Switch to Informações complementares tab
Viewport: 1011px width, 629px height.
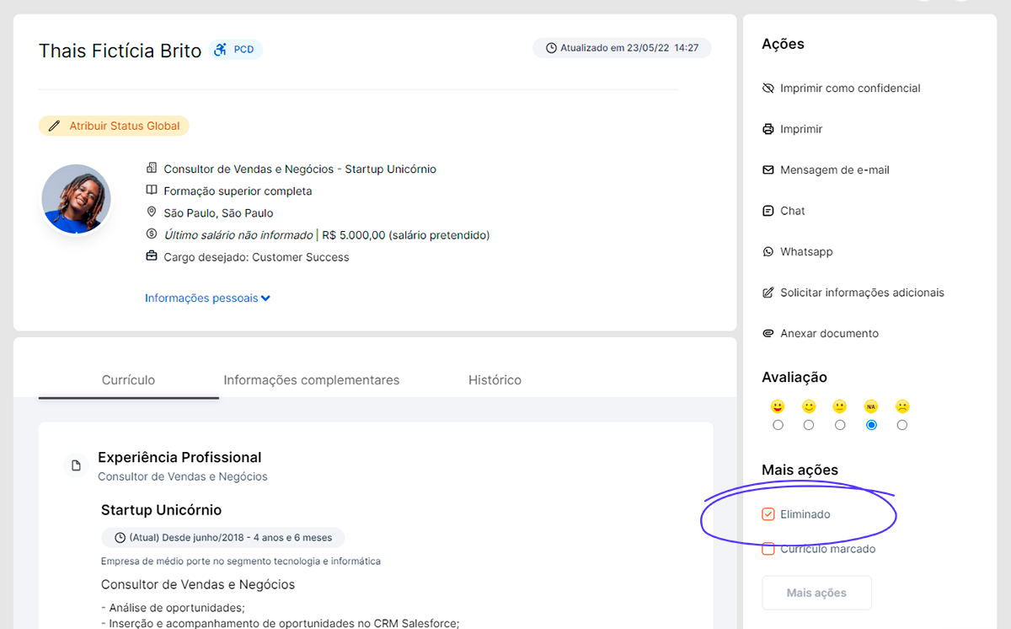[311, 380]
